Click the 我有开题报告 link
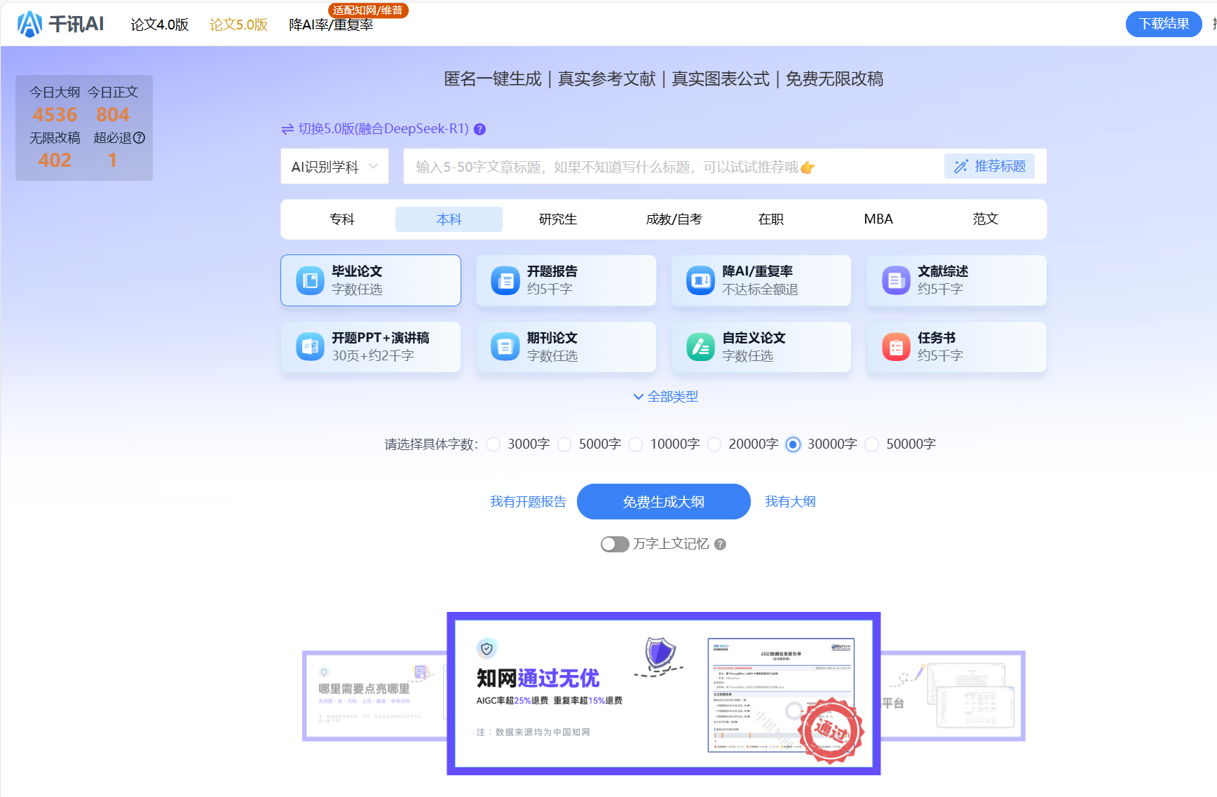Image resolution: width=1217 pixels, height=797 pixels. 528,502
